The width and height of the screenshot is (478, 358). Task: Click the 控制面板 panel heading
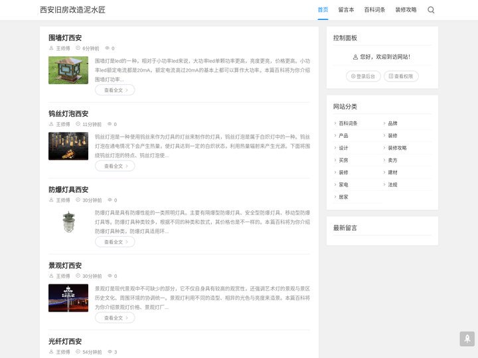(x=345, y=38)
